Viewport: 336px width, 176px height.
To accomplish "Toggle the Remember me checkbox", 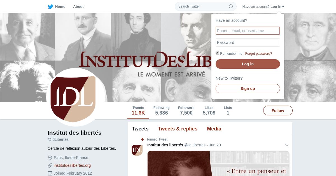I will click(217, 53).
